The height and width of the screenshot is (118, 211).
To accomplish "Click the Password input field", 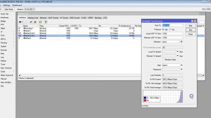I will 171,69.
